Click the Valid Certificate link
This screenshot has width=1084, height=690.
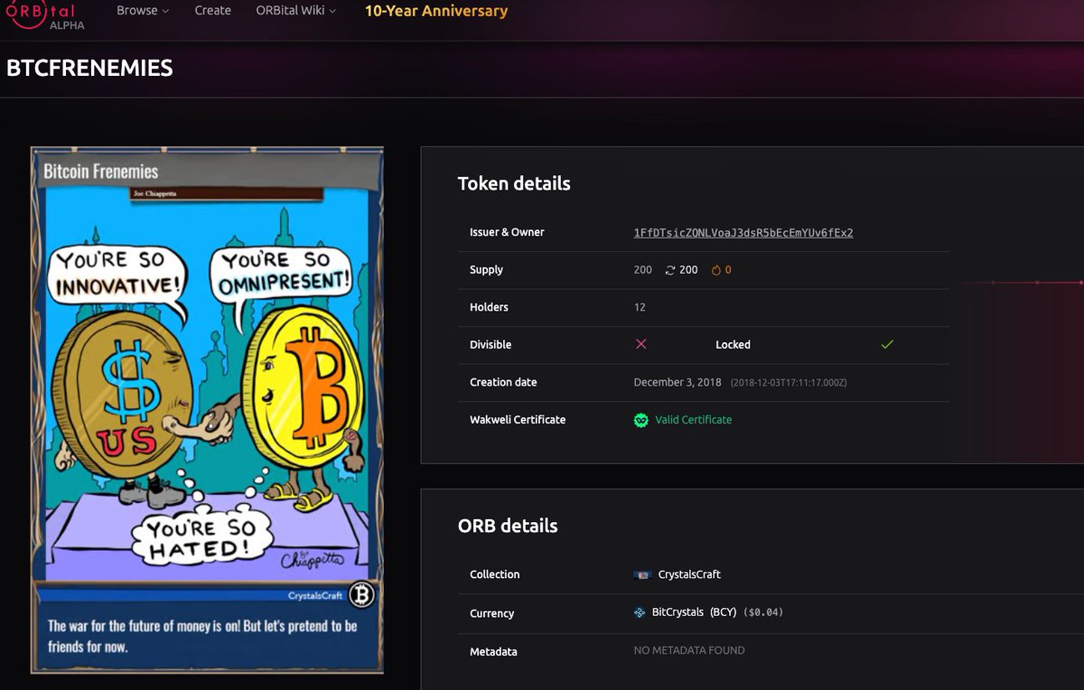[x=693, y=419]
